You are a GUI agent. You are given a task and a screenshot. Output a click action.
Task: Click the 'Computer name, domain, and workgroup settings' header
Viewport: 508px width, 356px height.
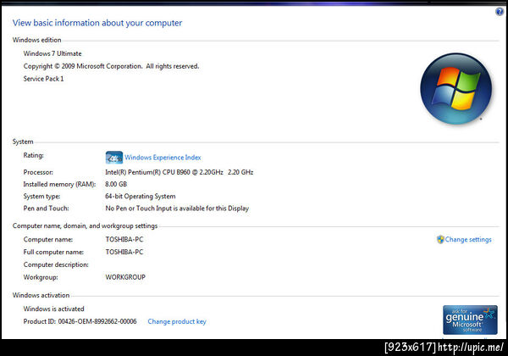pos(85,226)
